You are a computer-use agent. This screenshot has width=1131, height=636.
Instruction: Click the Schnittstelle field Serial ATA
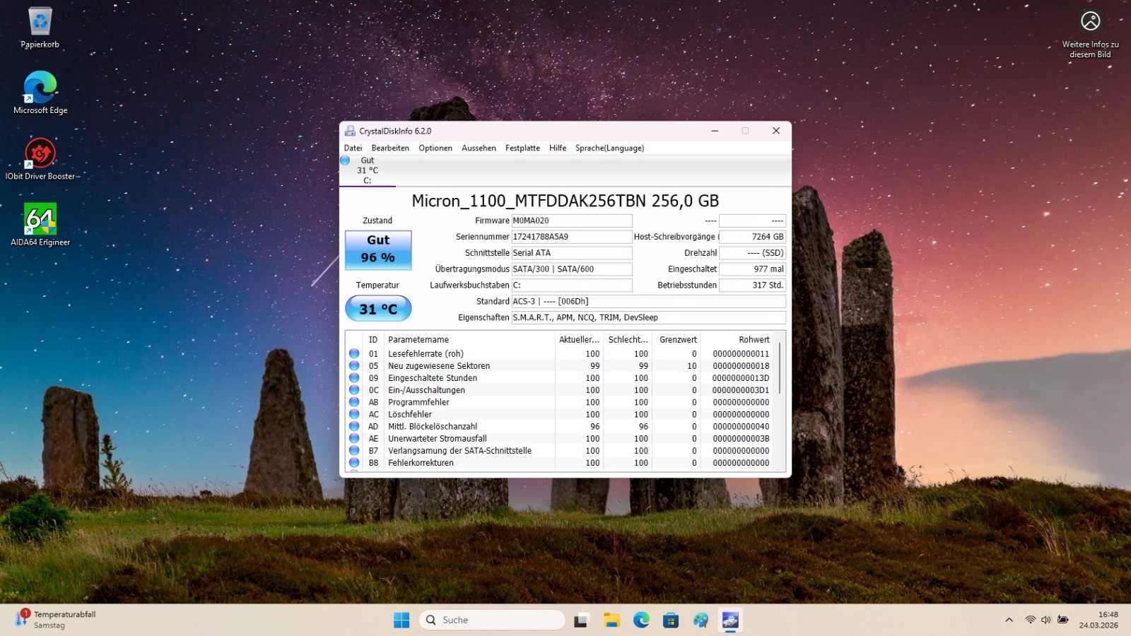571,253
